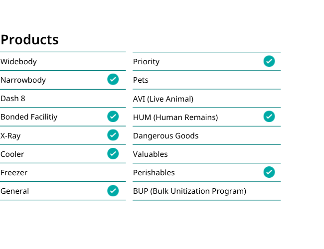Click the Valuables product label
The height and width of the screenshot is (249, 324).
pyautogui.click(x=151, y=154)
